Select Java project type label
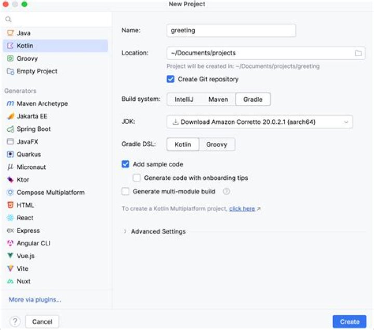The image size is (374, 330). tap(23, 33)
